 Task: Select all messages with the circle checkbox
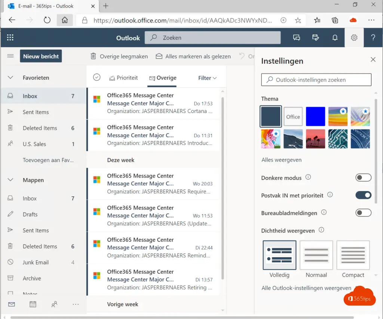(x=97, y=77)
